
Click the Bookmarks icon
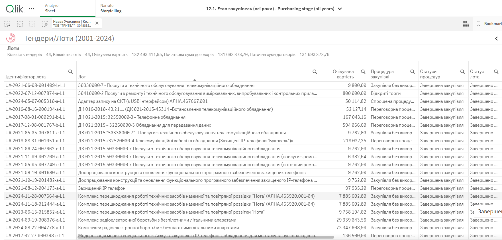479,24
